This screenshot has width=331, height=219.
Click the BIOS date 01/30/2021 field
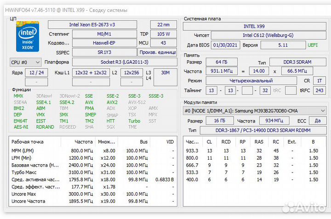(x=225, y=45)
